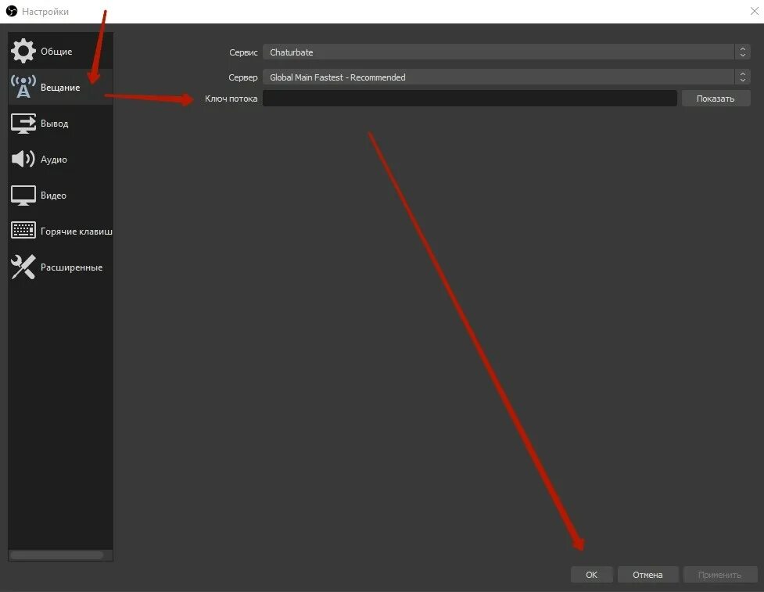The height and width of the screenshot is (592, 764).
Task: Switch to the Вывод tab label
Action: point(54,124)
